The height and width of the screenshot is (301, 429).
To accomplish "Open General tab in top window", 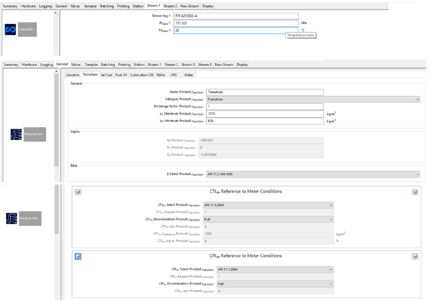I will tap(61, 6).
